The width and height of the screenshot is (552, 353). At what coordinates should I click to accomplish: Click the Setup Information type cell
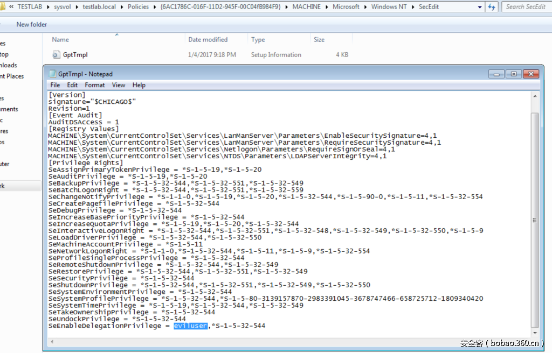[276, 55]
